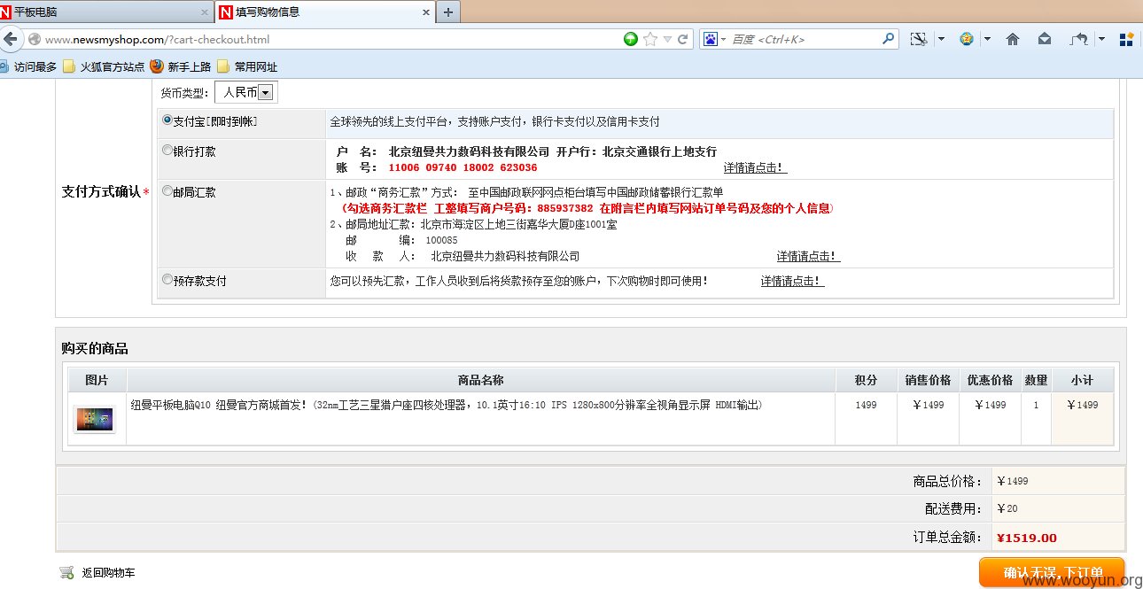This screenshot has width=1143, height=589.
Task: Select 银行打款 payment option
Action: [167, 150]
